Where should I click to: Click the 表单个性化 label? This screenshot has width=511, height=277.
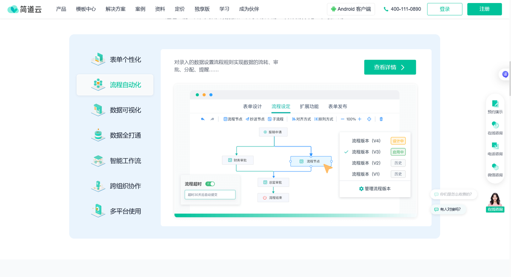pyautogui.click(x=125, y=59)
